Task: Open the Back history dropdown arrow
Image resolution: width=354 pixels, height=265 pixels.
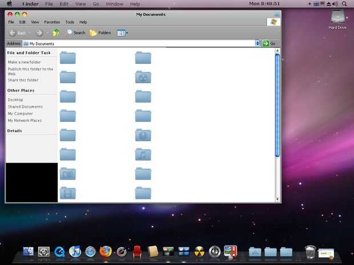Action: click(30, 33)
